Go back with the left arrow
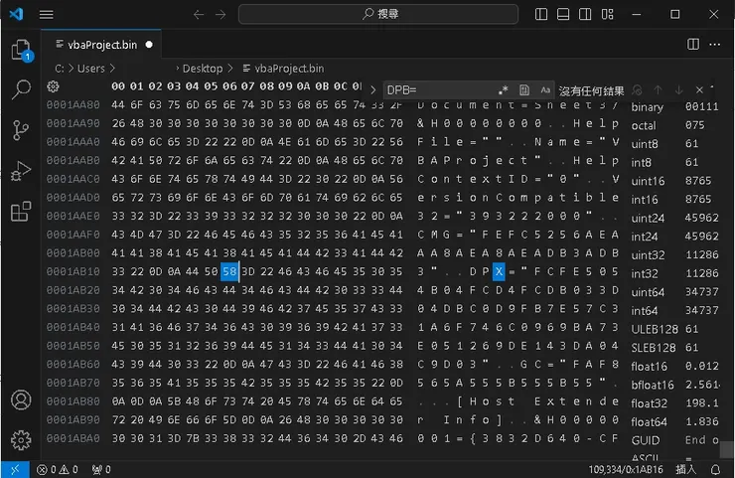 click(x=199, y=15)
